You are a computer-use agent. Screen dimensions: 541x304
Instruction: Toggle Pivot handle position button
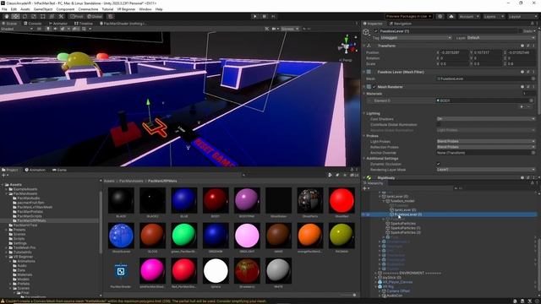[x=77, y=16]
